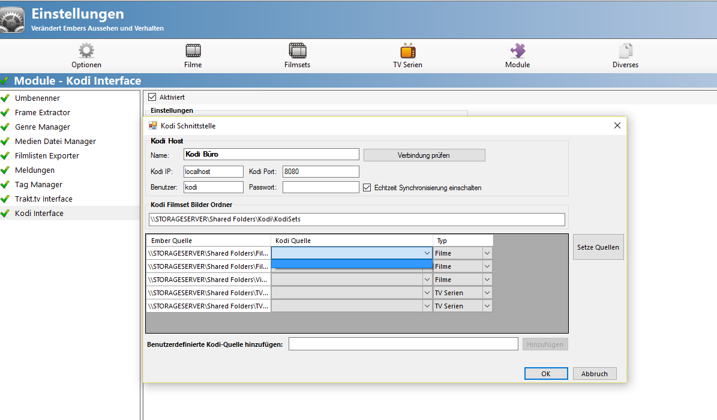Viewport: 717px width, 420px height.
Task: Click Kodi Filmset Bilder Ordner path field
Action: coord(356,219)
